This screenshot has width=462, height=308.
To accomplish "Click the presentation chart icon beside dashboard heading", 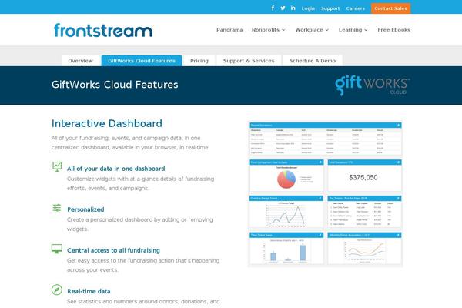I will click(x=57, y=167).
